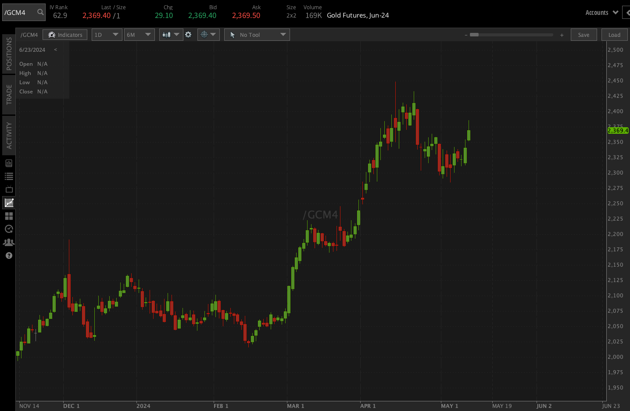Viewport: 630px width, 411px height.
Task: Open the quote details icon in the sidebar
Action: pyautogui.click(x=9, y=163)
